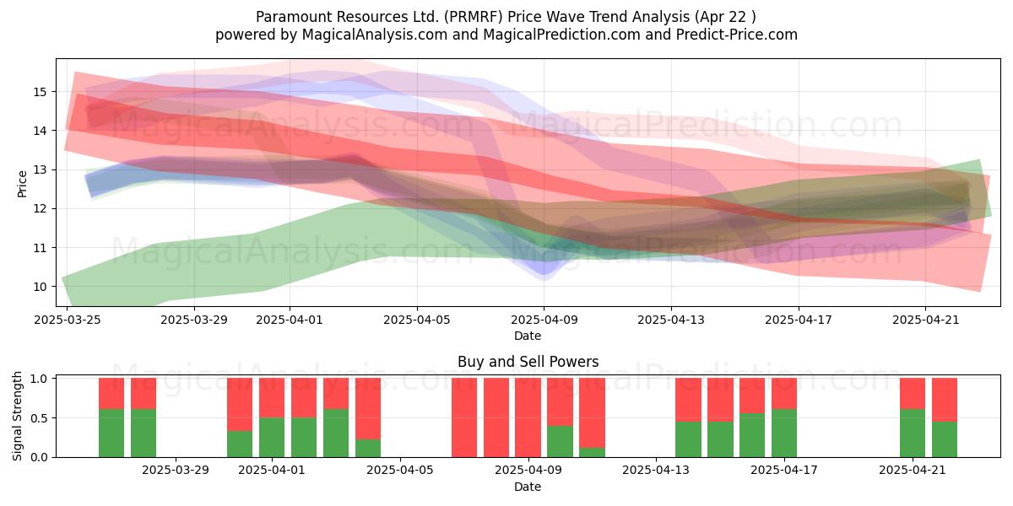Click 2025-04-17 tick under the signal chart
Viewport: 1013px width, 506px height.
click(784, 471)
